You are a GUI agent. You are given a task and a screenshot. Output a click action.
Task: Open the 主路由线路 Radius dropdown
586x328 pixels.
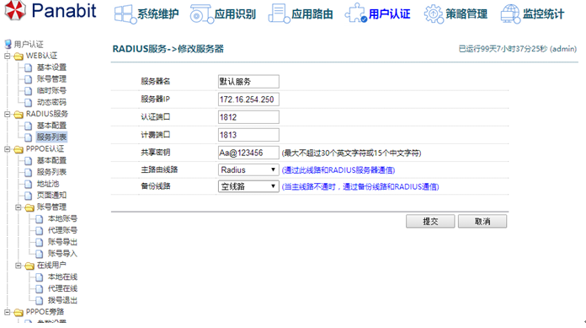coord(248,170)
